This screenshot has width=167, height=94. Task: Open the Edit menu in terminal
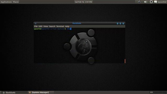tap(40, 26)
